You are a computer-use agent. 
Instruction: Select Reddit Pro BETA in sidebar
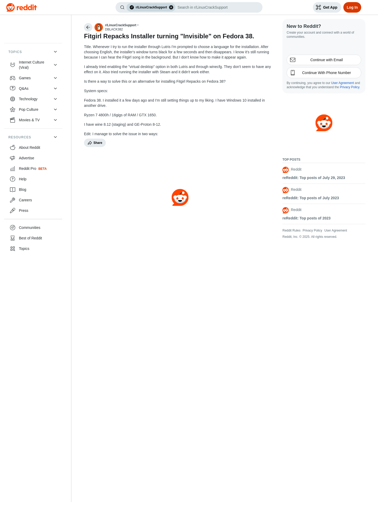pos(33,169)
